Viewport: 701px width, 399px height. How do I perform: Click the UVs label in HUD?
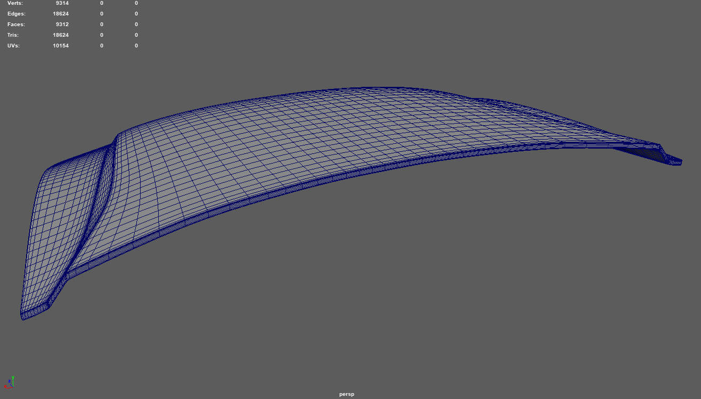tap(14, 46)
